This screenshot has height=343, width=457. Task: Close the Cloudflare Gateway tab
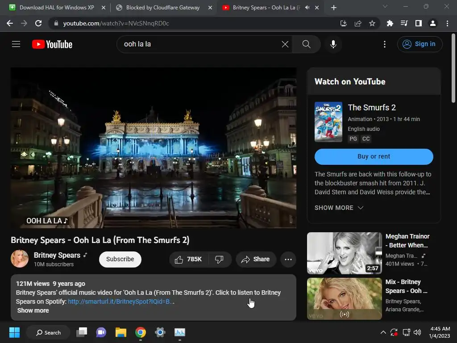(210, 8)
